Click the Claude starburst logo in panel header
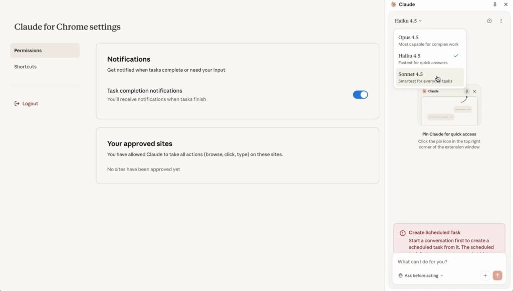Viewport: 513px width, 291px height. click(393, 5)
